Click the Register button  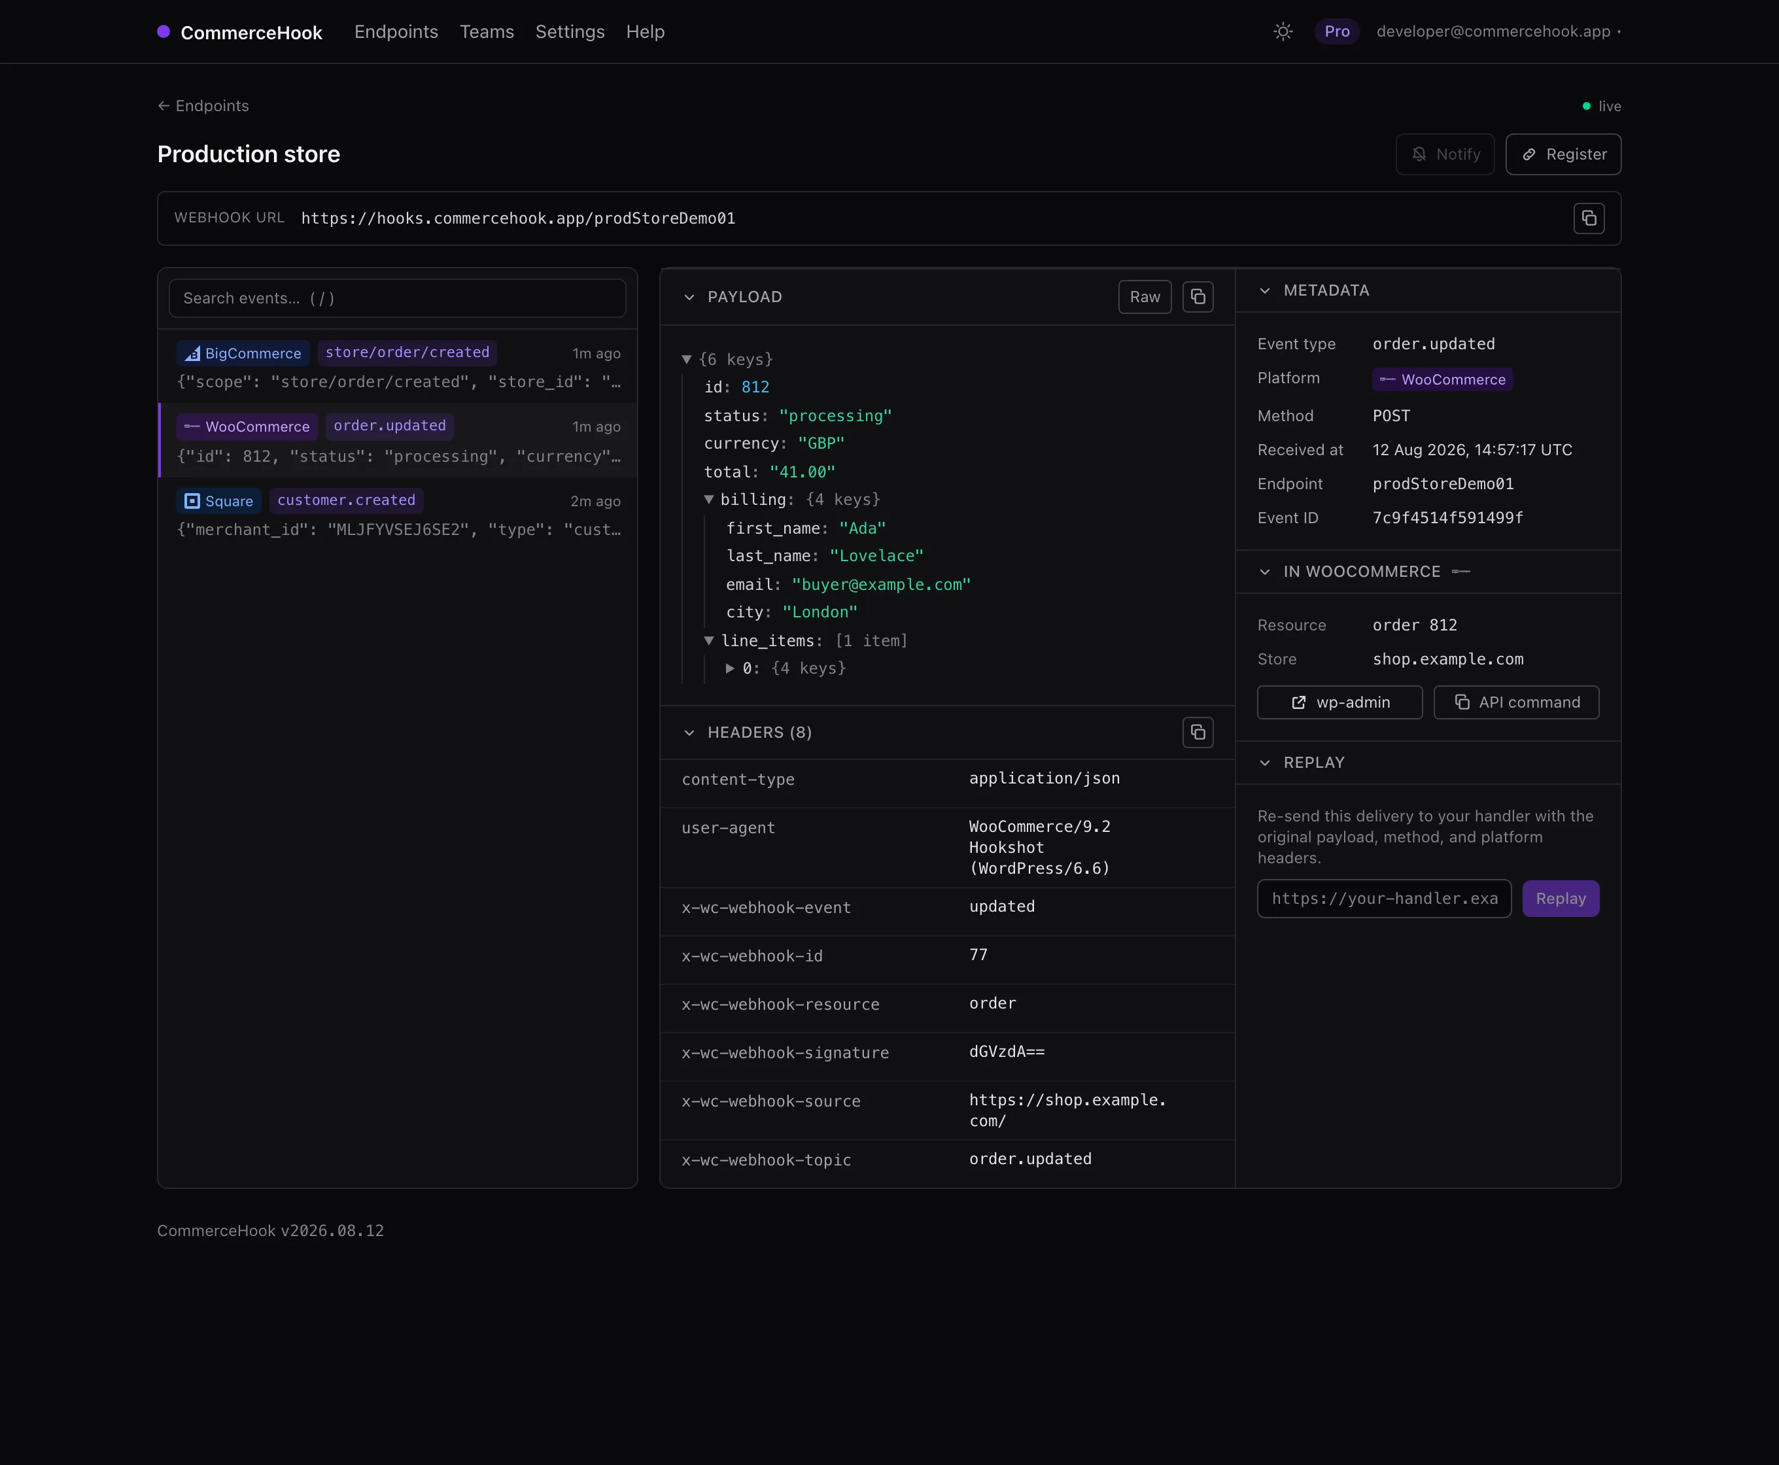pos(1563,154)
